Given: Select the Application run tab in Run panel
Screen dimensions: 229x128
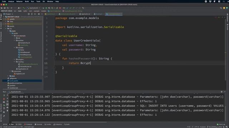Looking at the screenshot, I should (15, 92).
